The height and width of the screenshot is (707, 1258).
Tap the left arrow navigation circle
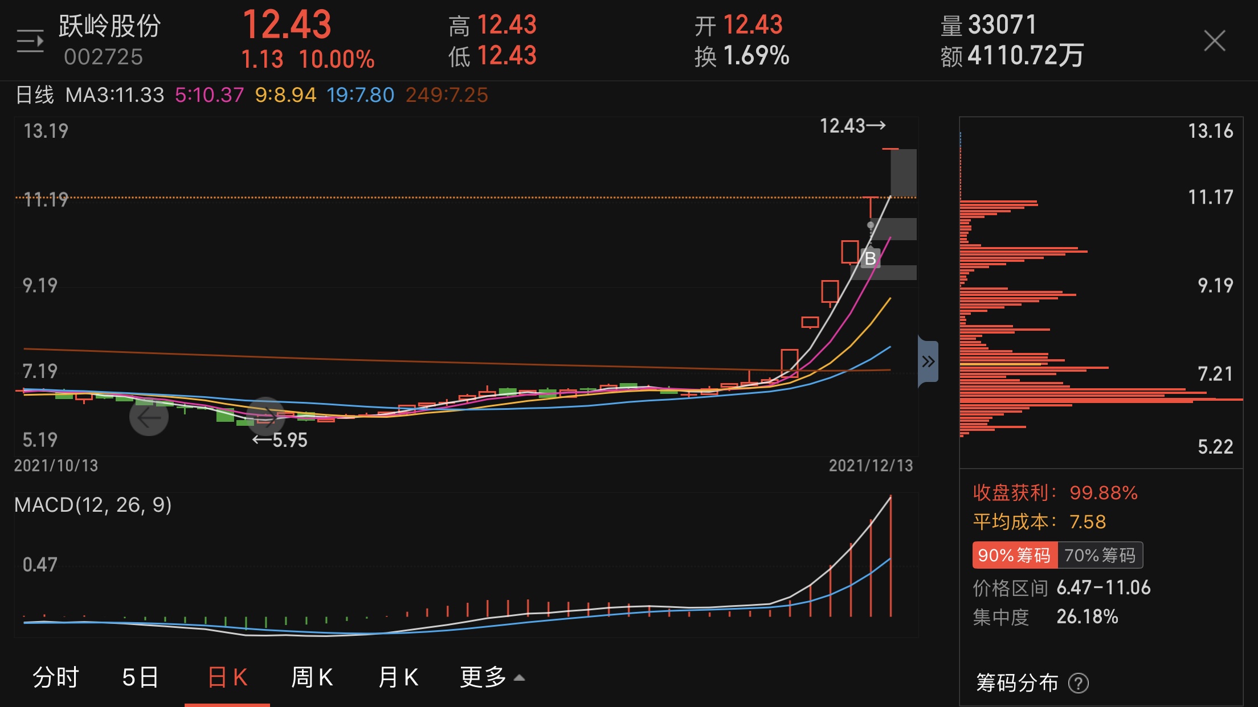coord(149,417)
